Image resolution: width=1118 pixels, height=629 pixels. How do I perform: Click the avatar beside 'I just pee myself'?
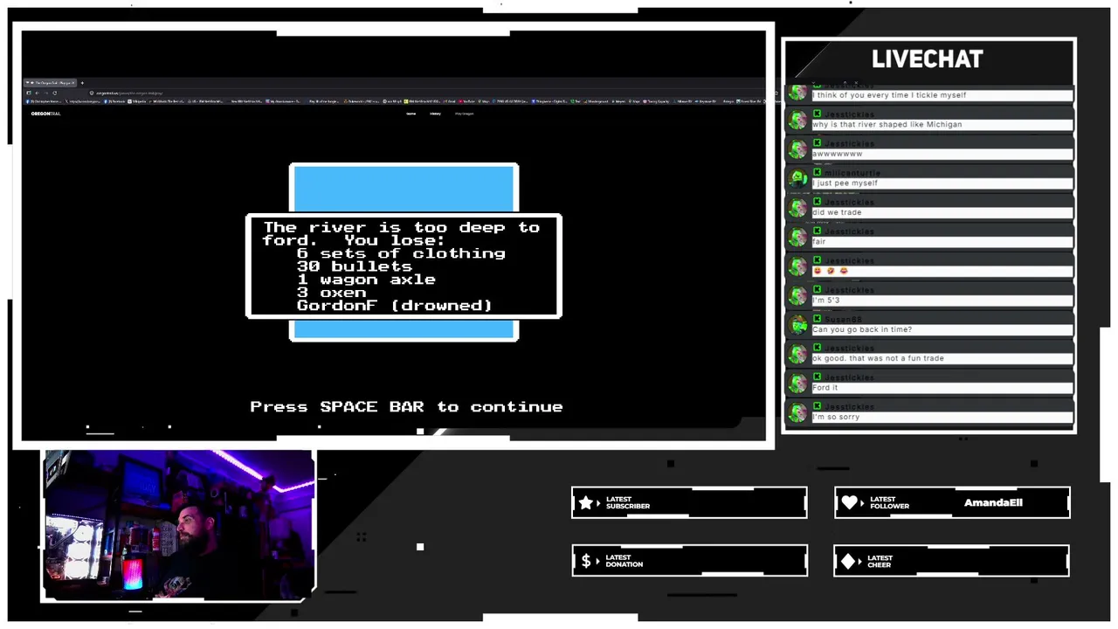[797, 178]
